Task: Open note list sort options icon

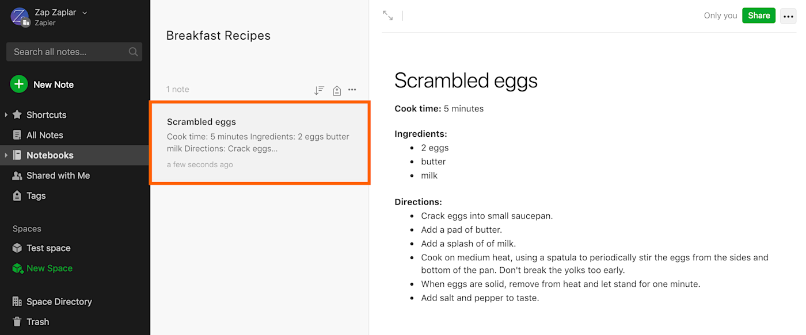Action: pos(319,90)
